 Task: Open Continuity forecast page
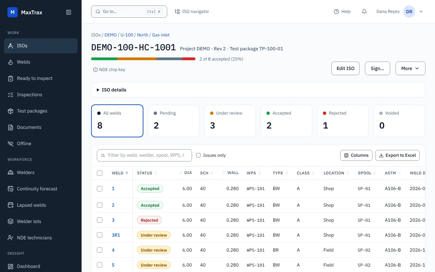[41, 189]
